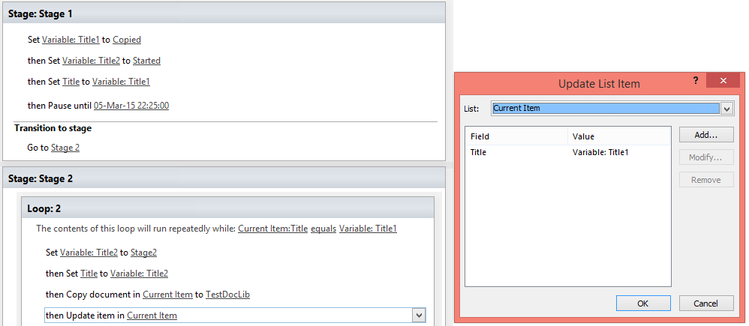
Task: Click the Remove button in the dialog
Action: [x=706, y=180]
